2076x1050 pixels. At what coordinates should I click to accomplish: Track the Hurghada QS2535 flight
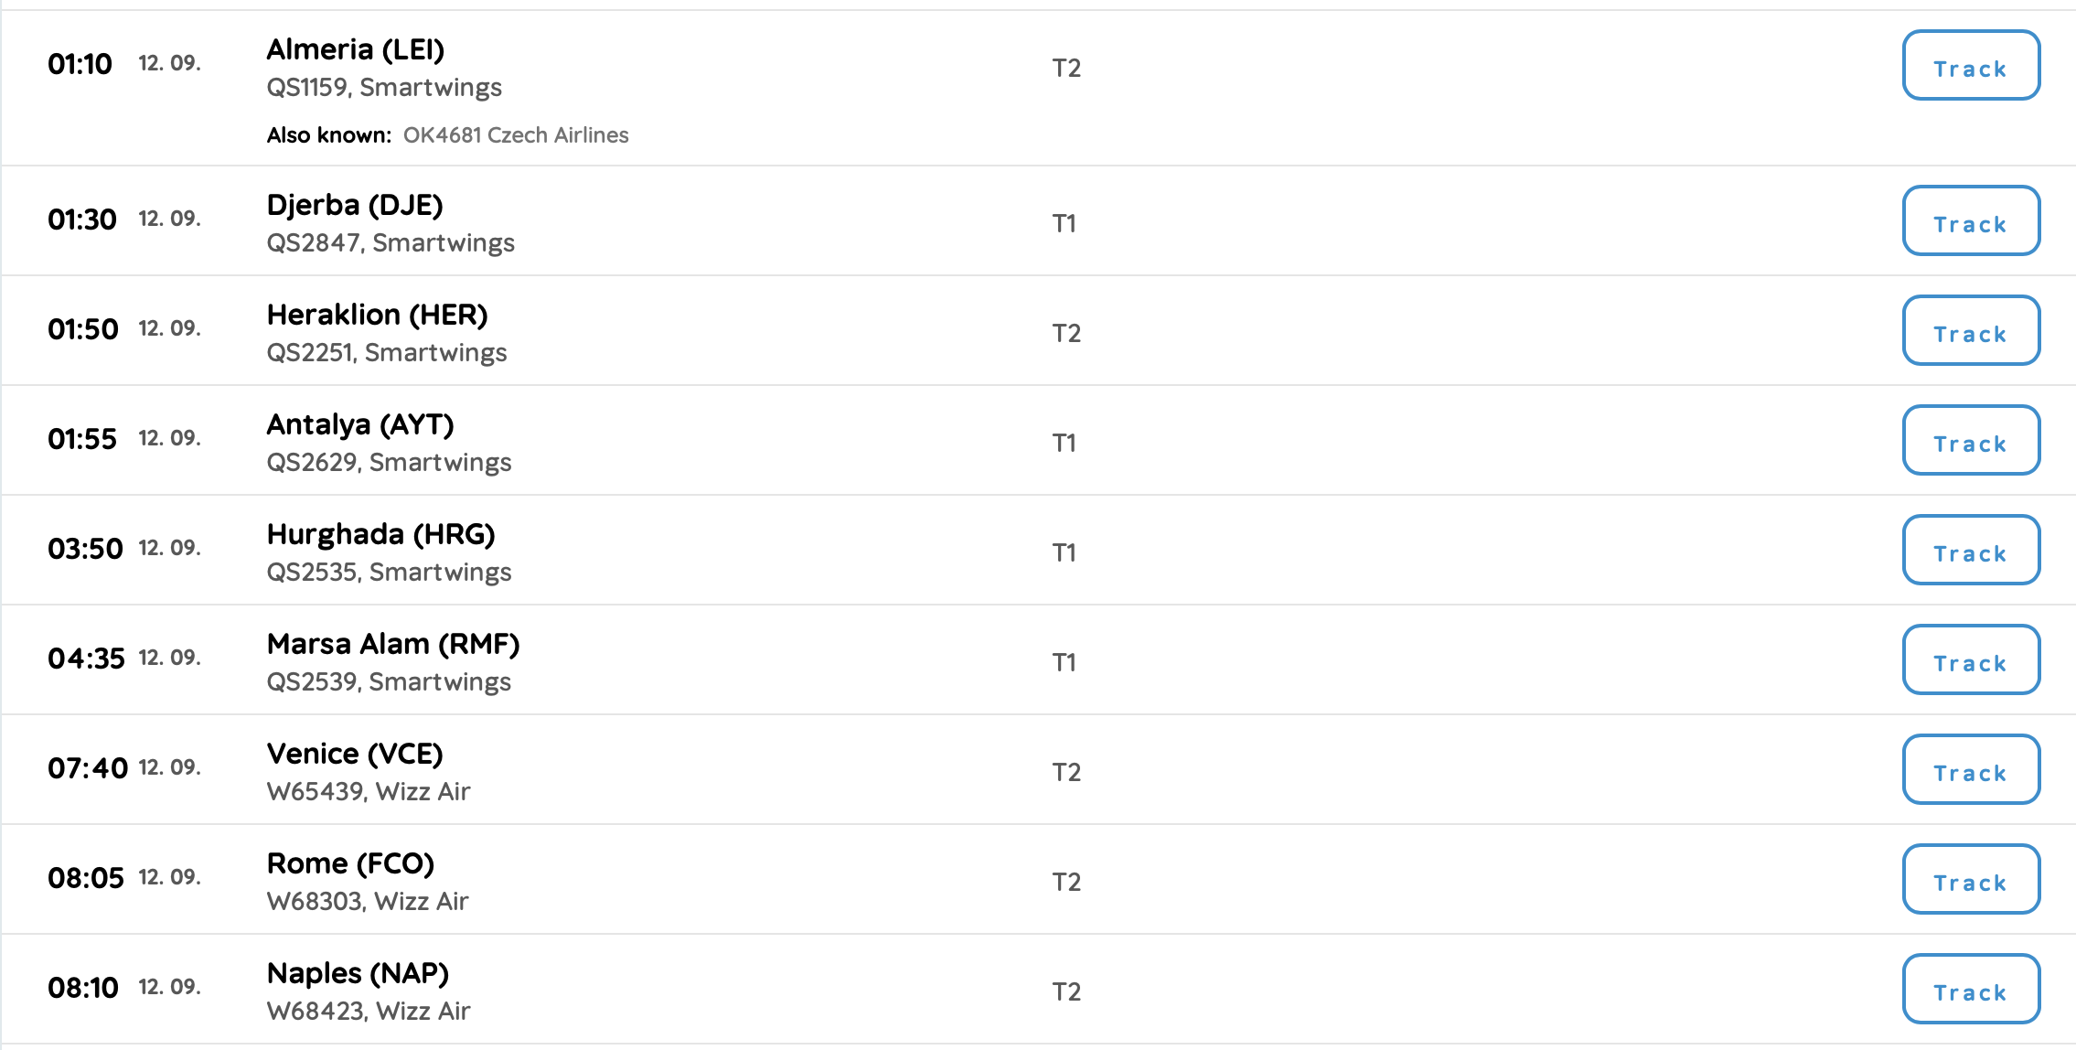click(x=1971, y=551)
